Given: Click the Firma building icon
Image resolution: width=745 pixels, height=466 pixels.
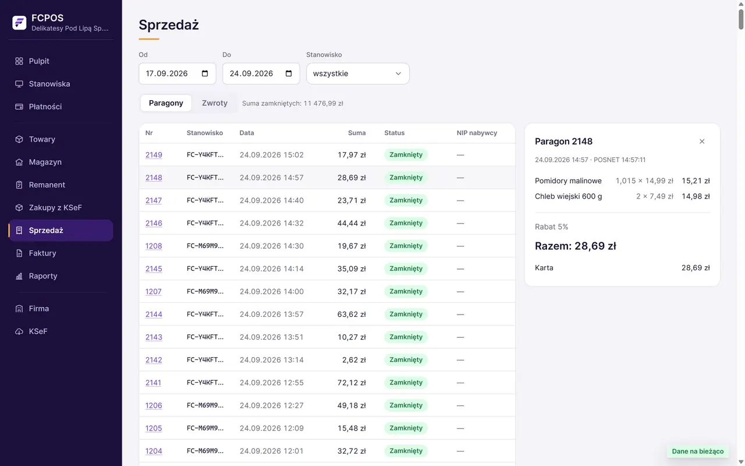Looking at the screenshot, I should [19, 308].
